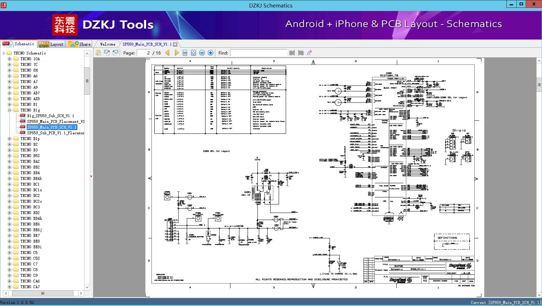This screenshot has height=306, width=542.
Task: Click the zoom out minus icon
Action: [202, 53]
